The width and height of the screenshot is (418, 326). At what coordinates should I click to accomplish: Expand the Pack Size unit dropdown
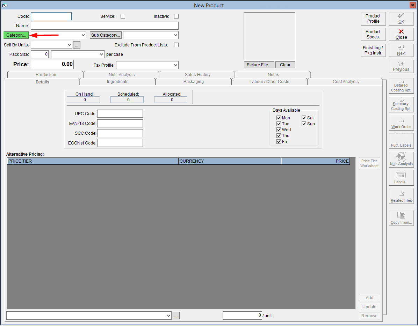click(x=101, y=54)
